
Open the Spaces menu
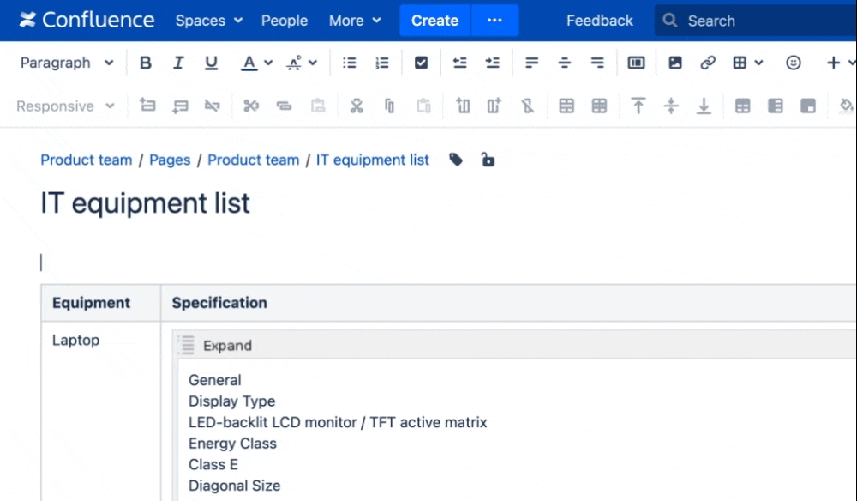click(209, 21)
